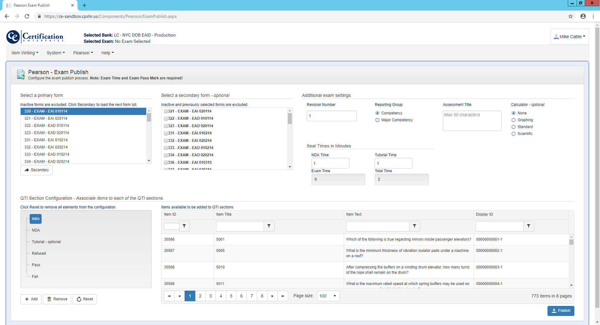Click the Item Title filter funnel icon
This screenshot has height=325, width=600.
click(x=269, y=226)
